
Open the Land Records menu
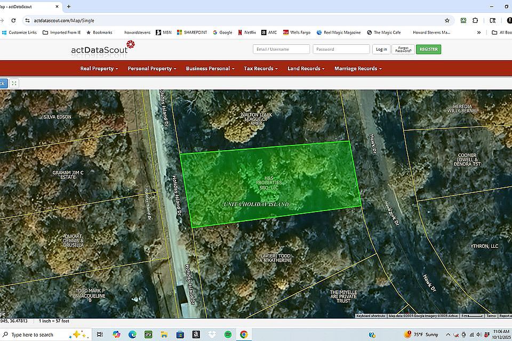pos(306,69)
